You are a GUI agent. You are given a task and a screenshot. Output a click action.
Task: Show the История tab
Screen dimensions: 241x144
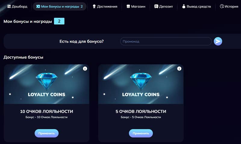point(229,6)
